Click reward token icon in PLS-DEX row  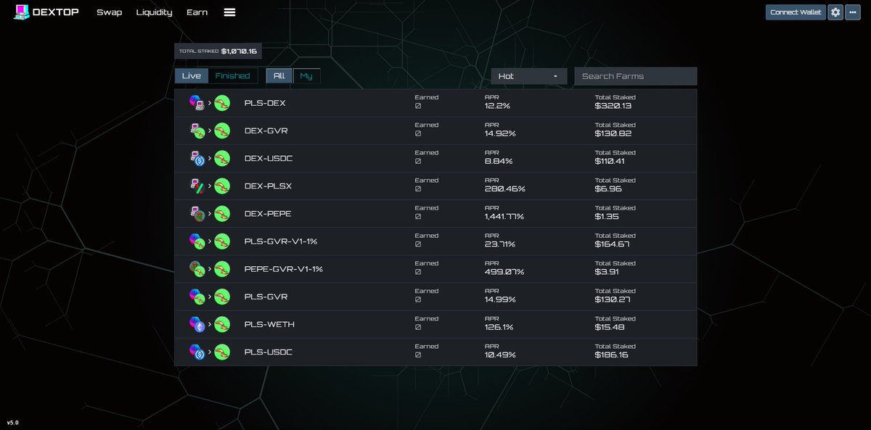click(222, 104)
